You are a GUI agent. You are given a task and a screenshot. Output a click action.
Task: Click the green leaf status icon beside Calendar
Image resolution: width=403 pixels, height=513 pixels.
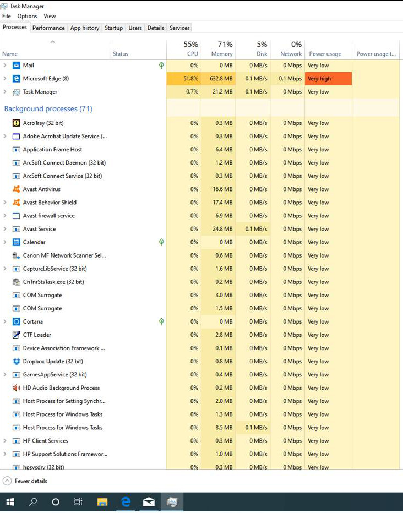tap(161, 242)
